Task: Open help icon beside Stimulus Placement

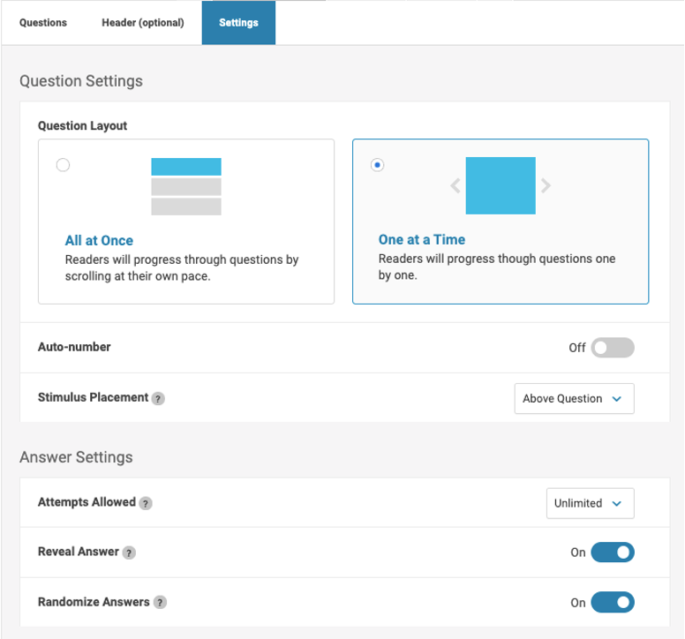Action: point(158,399)
